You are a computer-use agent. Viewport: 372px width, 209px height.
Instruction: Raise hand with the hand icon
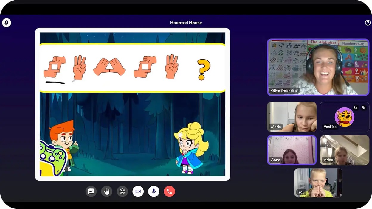click(x=107, y=191)
